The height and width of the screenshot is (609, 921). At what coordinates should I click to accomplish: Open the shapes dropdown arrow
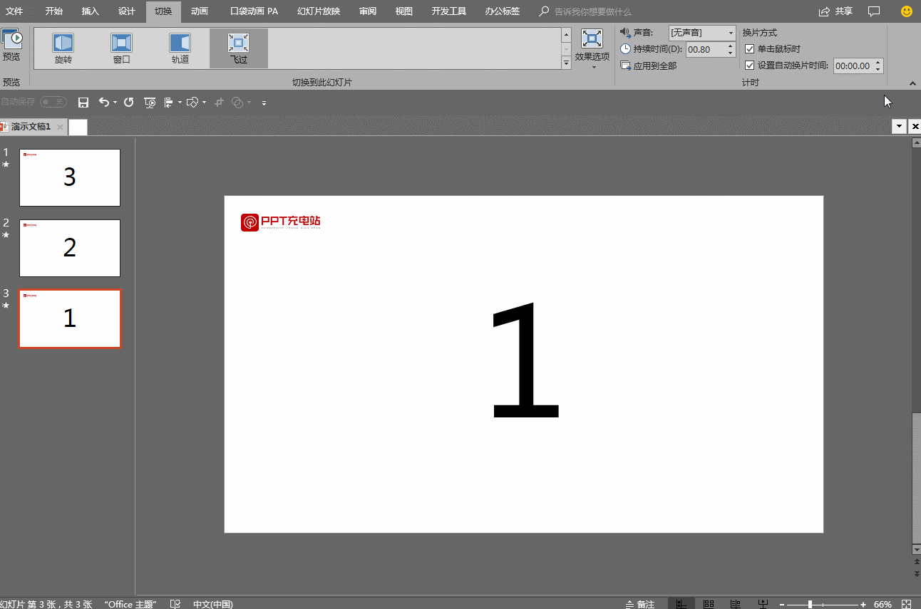pyautogui.click(x=205, y=103)
